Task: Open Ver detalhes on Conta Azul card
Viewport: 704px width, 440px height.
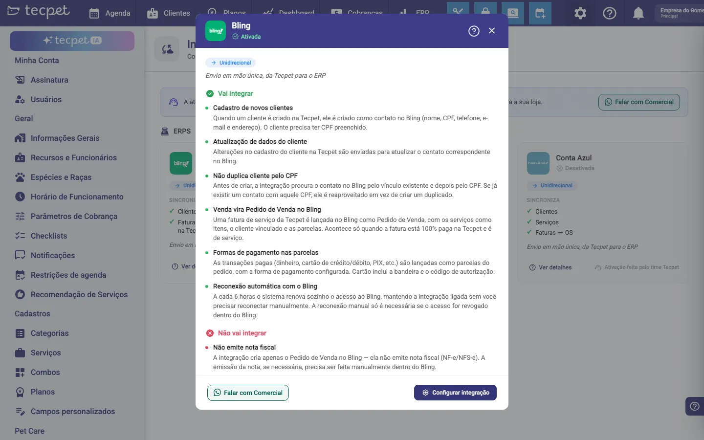Action: [550, 267]
